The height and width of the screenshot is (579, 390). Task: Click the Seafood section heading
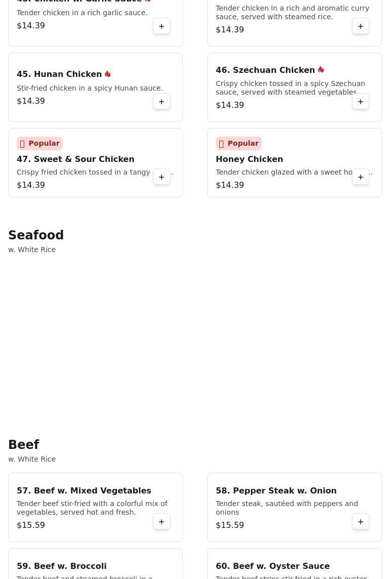click(36, 235)
